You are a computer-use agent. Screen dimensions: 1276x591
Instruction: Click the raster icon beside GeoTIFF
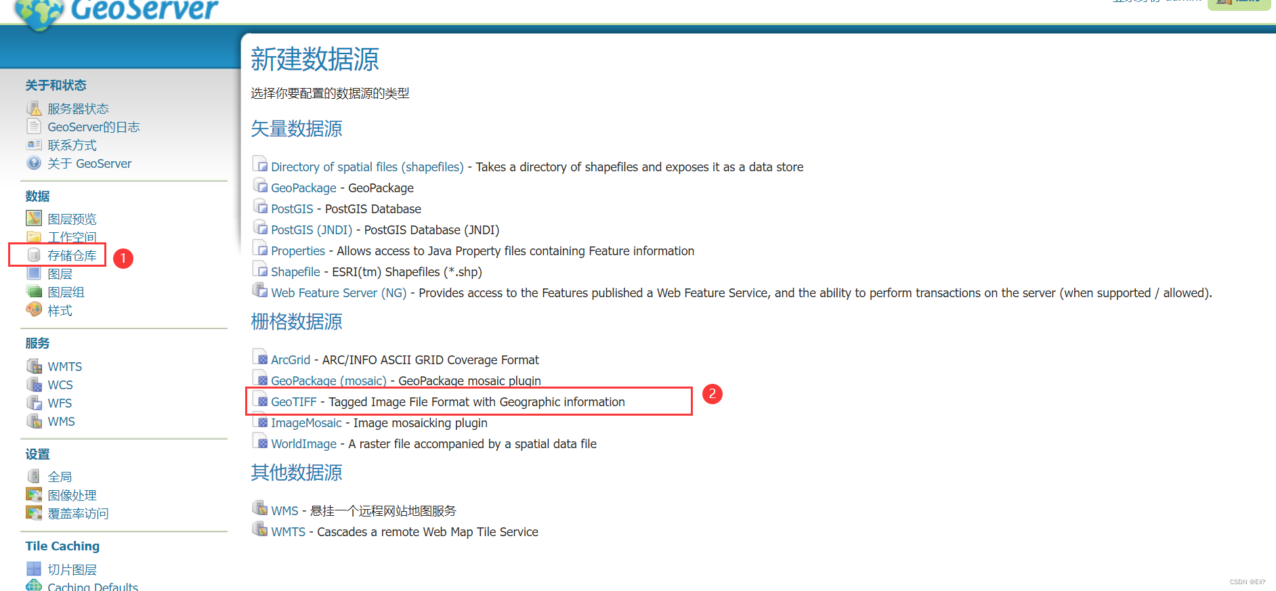coord(260,399)
